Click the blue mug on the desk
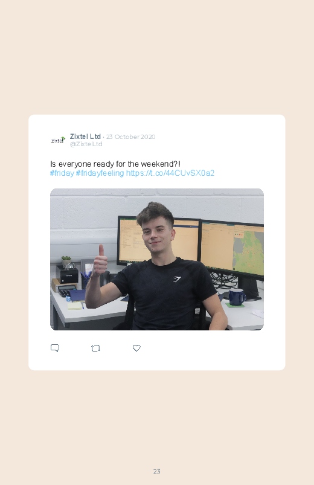This screenshot has width=314, height=485. (237, 297)
